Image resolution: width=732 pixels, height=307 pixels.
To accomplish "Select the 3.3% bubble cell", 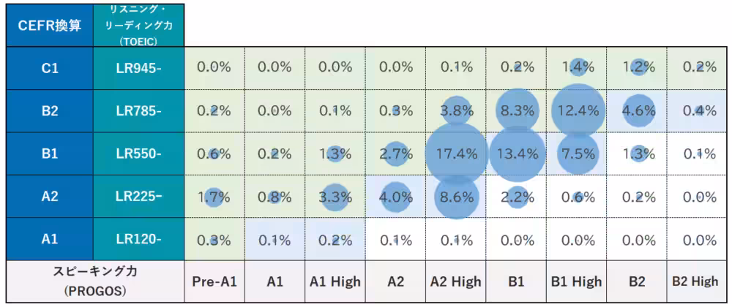I will tap(335, 196).
